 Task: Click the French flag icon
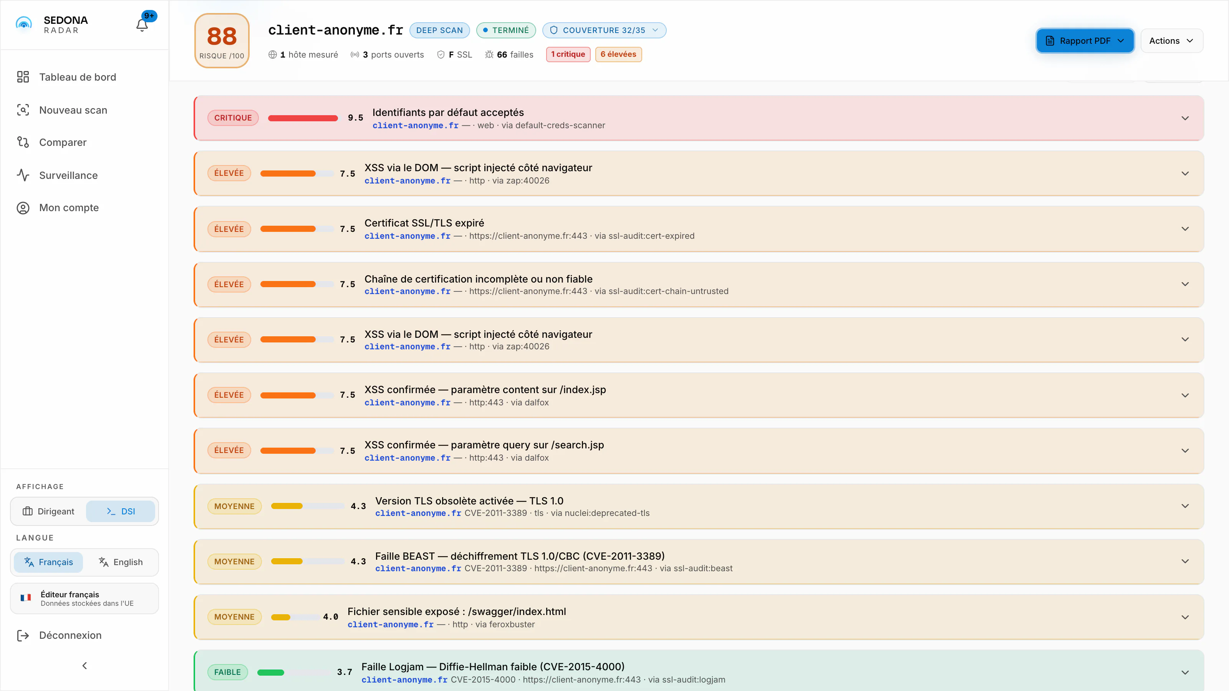(26, 598)
